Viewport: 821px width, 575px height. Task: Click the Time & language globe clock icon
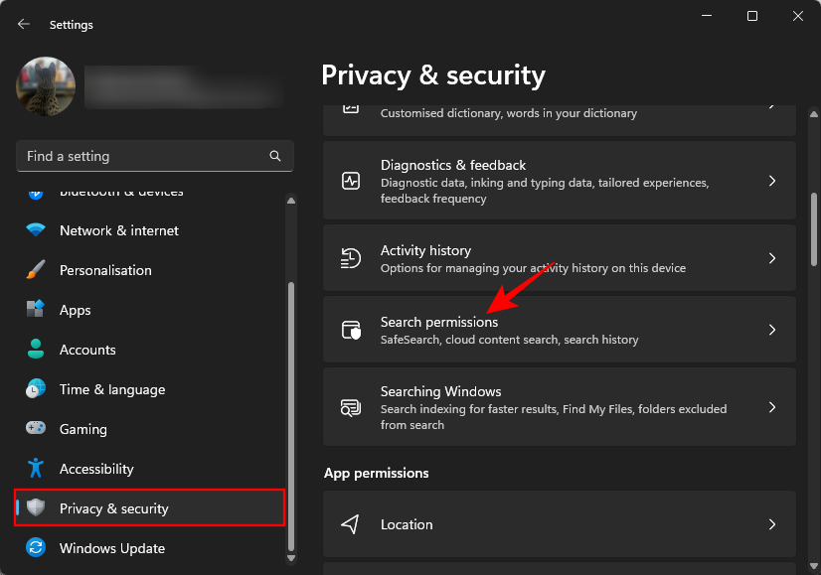(36, 388)
